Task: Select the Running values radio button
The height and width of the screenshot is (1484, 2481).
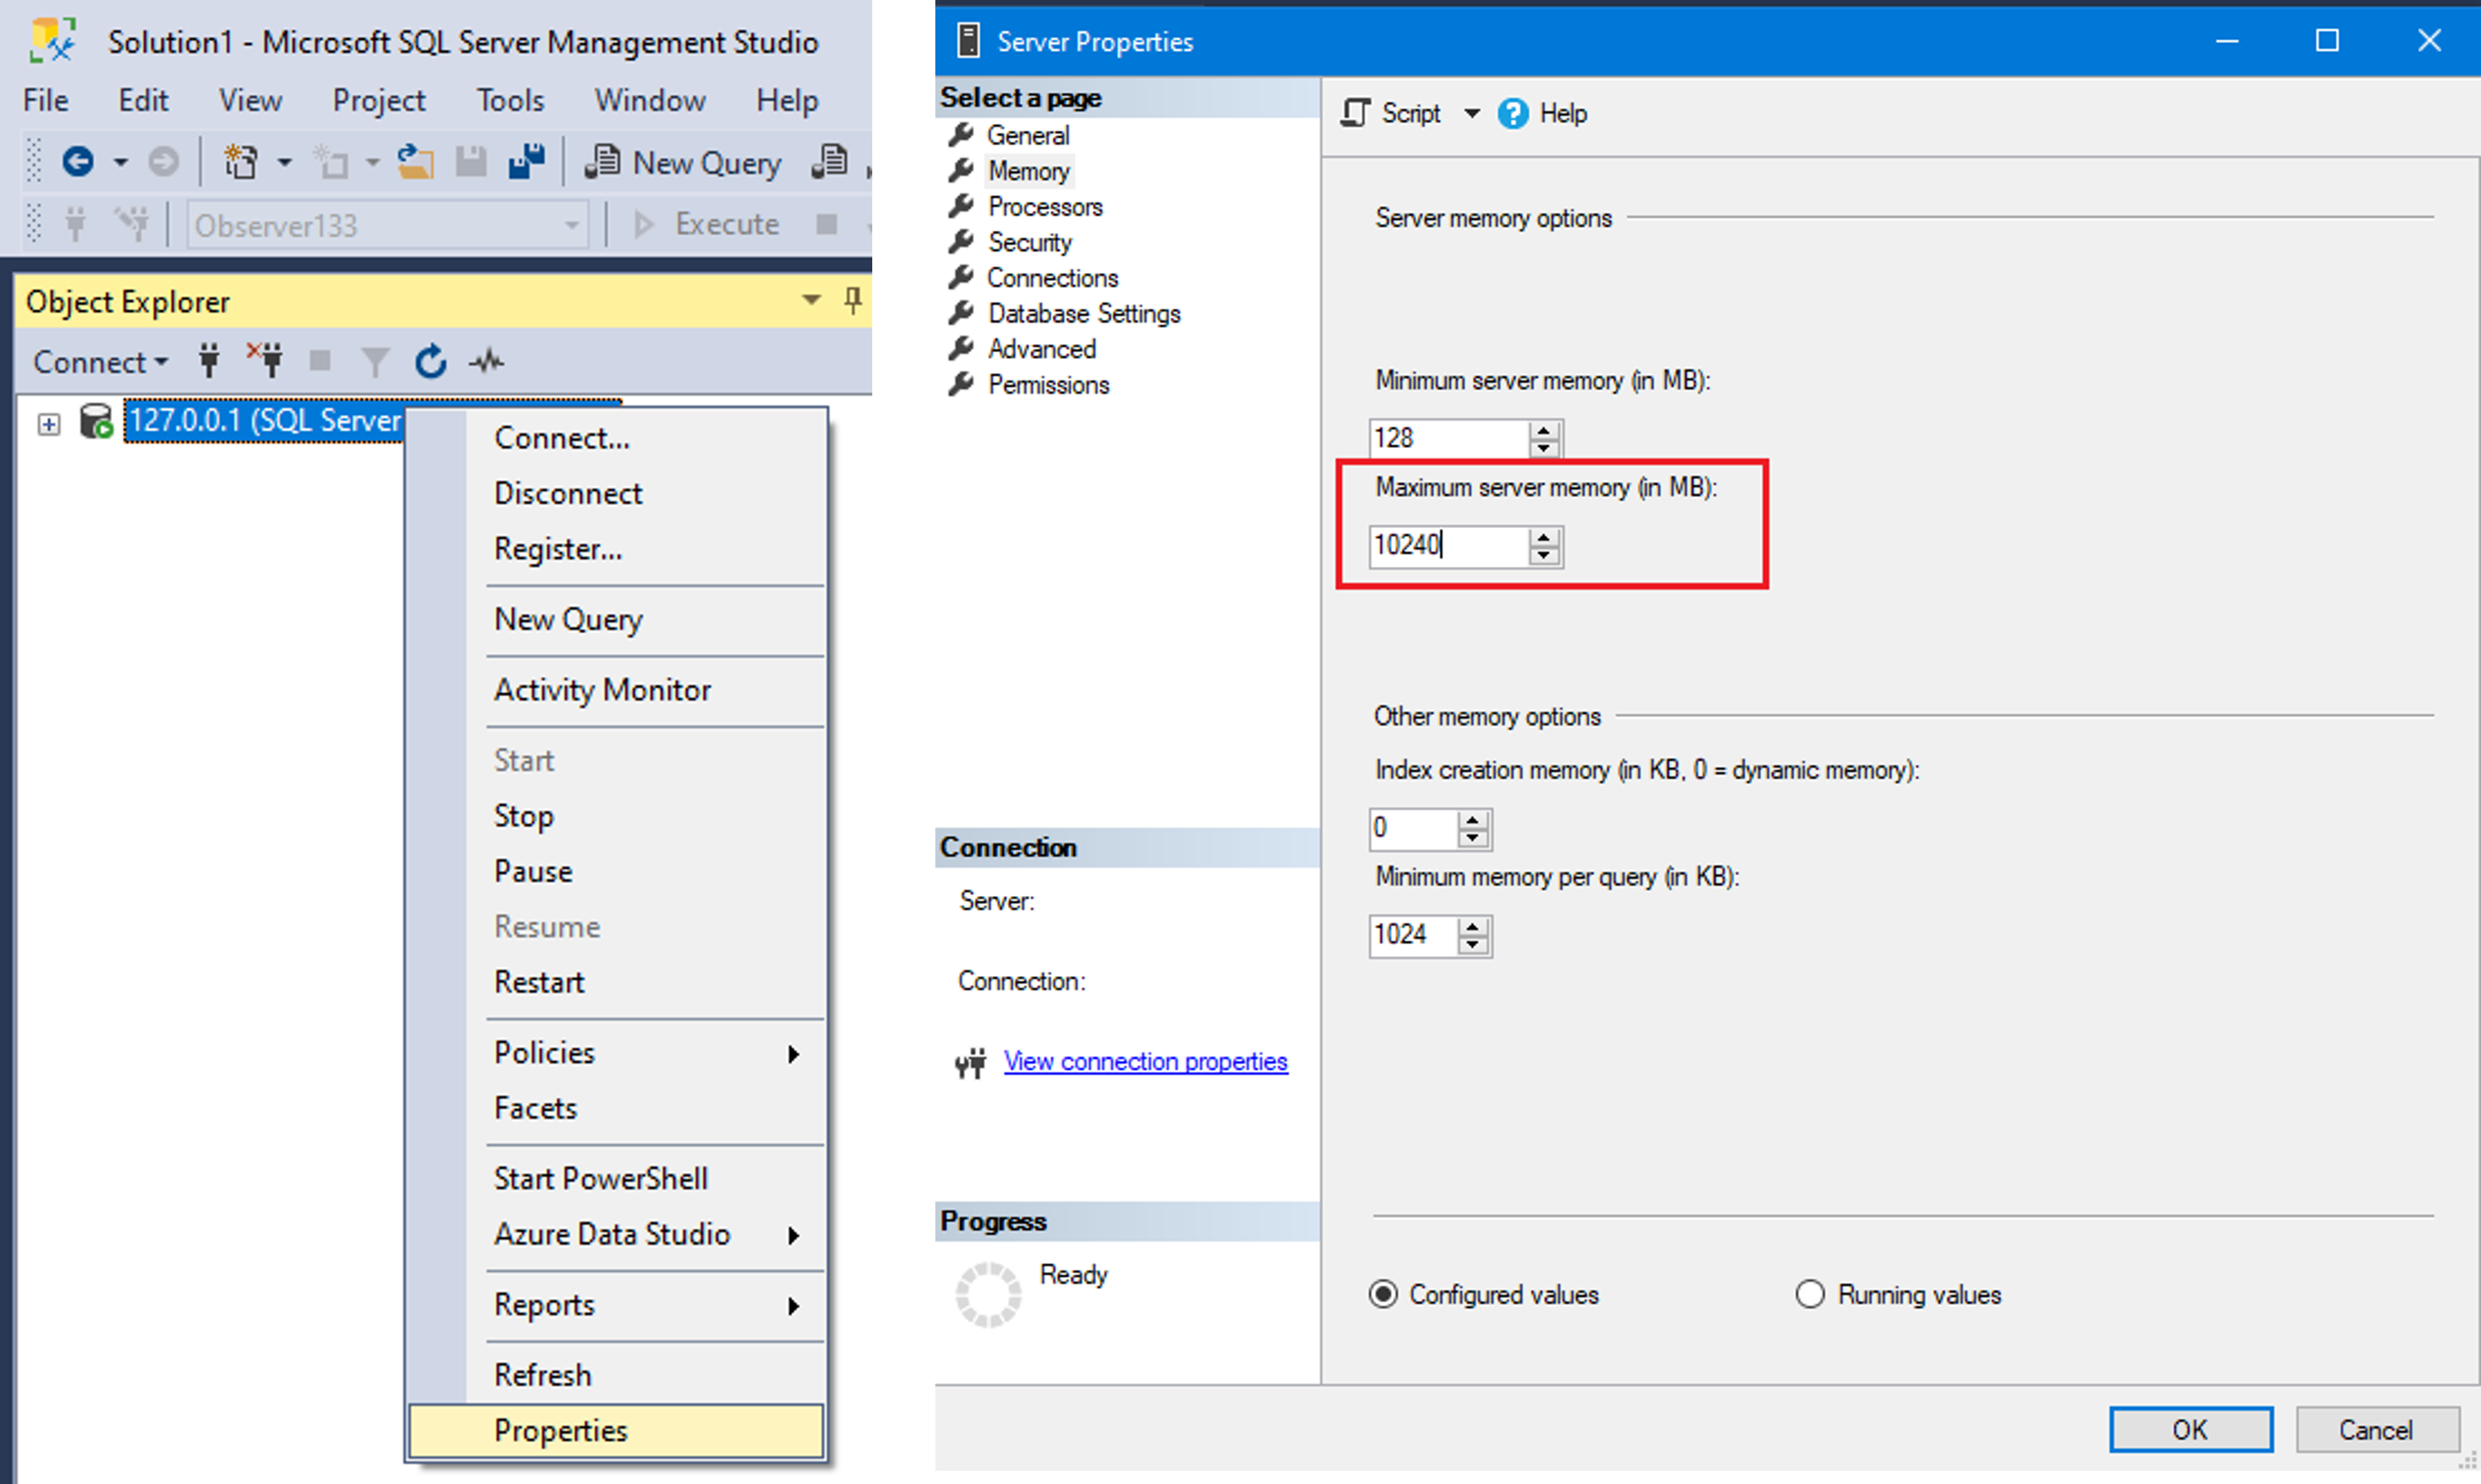Action: pos(1810,1294)
